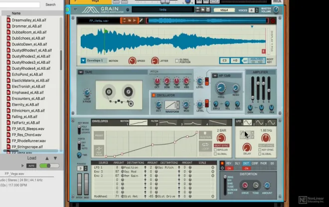Viewport: 329px width, 207px height.
Task: Step the Grain patch select arrows
Action: pyautogui.click(x=197, y=10)
